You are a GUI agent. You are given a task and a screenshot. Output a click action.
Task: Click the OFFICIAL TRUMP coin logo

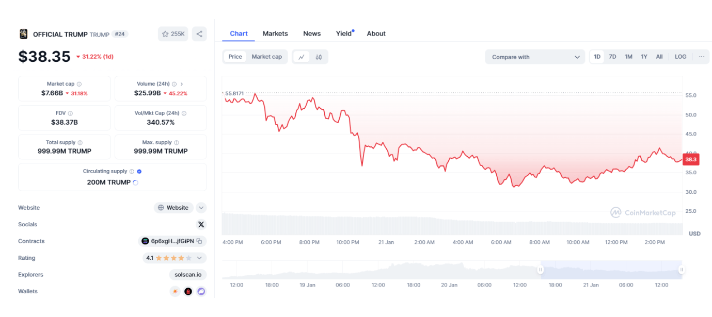click(x=23, y=34)
